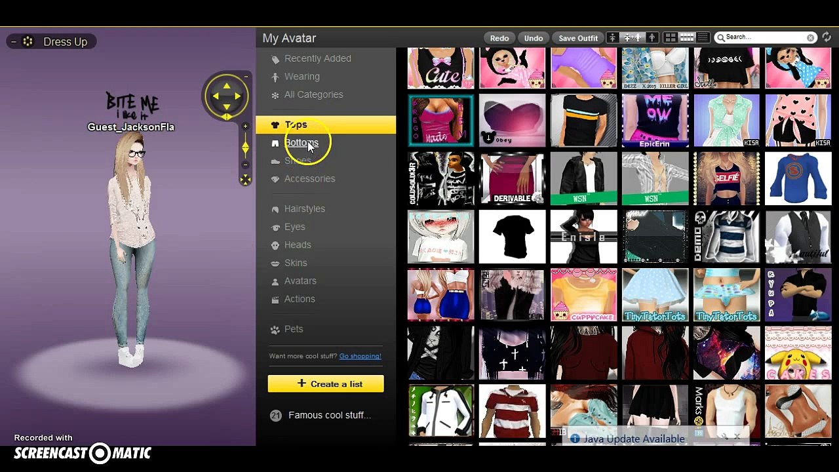Select the MEOW top by EpicErin
The height and width of the screenshot is (472, 839).
655,121
